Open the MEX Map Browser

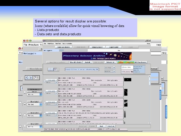pos(132,62)
